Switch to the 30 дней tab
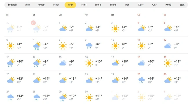 [12, 5]
